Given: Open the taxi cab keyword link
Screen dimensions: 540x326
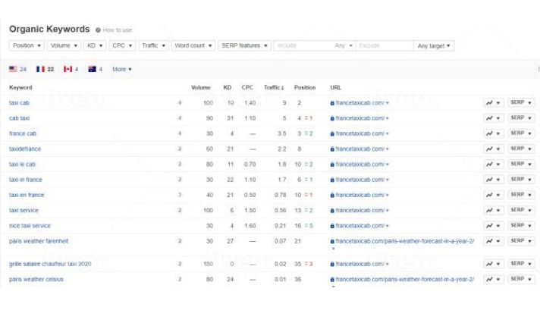Looking at the screenshot, I should pyautogui.click(x=19, y=102).
